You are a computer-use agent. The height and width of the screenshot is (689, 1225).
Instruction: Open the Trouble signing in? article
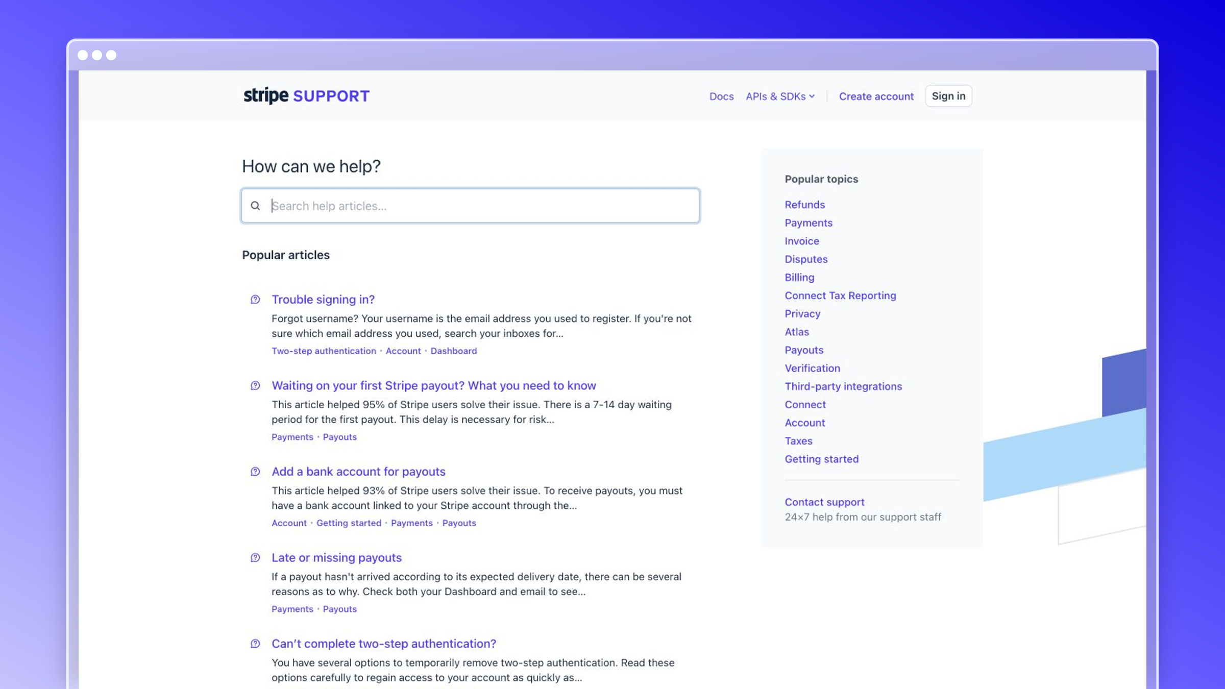point(323,300)
